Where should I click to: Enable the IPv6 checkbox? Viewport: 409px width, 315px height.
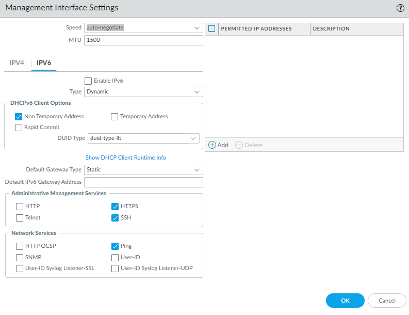pyautogui.click(x=88, y=81)
